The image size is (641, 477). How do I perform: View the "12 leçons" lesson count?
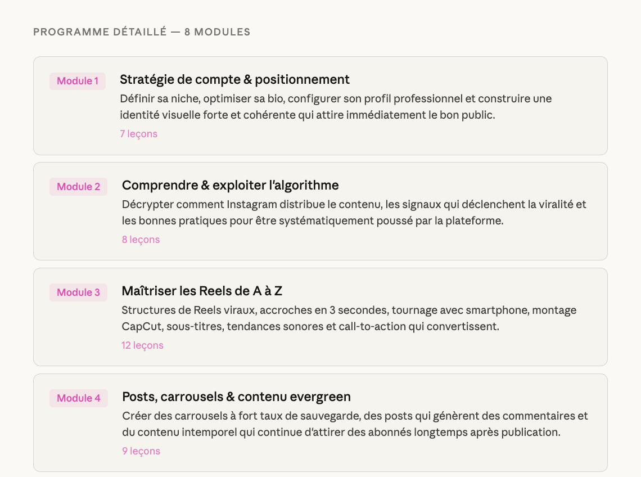[142, 345]
